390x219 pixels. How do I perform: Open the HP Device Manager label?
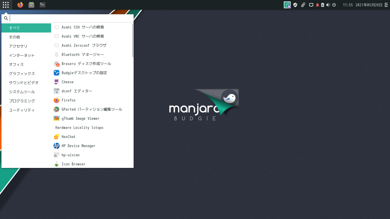pos(79,146)
